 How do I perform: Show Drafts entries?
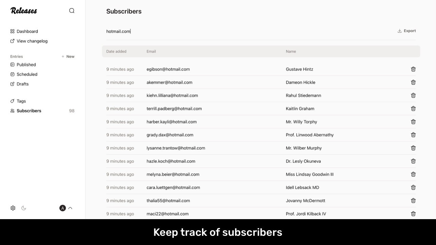click(22, 84)
